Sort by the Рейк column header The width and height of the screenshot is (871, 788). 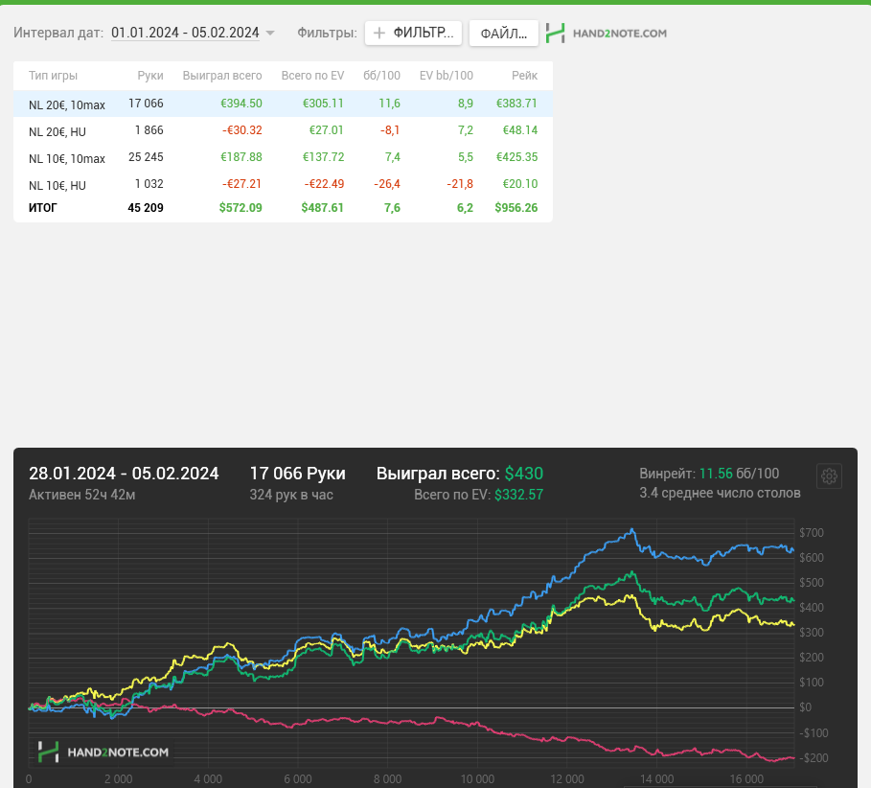click(524, 76)
